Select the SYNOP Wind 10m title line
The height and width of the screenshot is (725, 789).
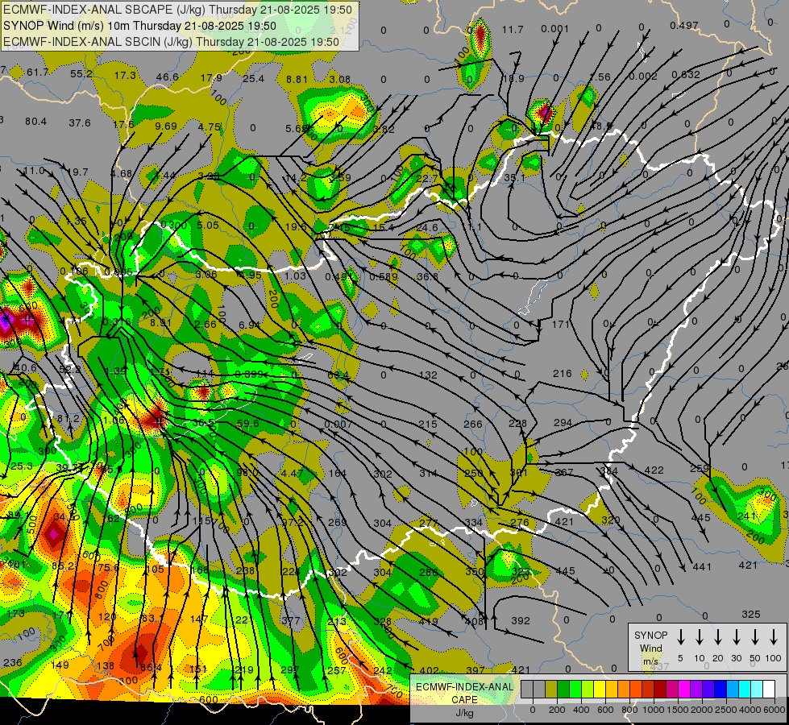pyautogui.click(x=139, y=26)
